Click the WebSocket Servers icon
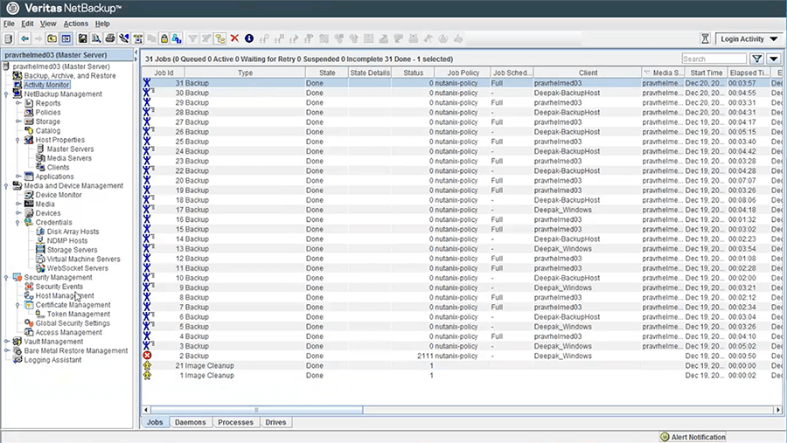Screen dimensions: 787x443 40,268
